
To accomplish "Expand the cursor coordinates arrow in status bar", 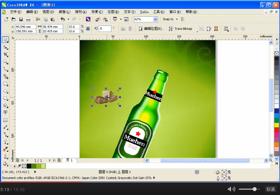I will click(35, 172).
